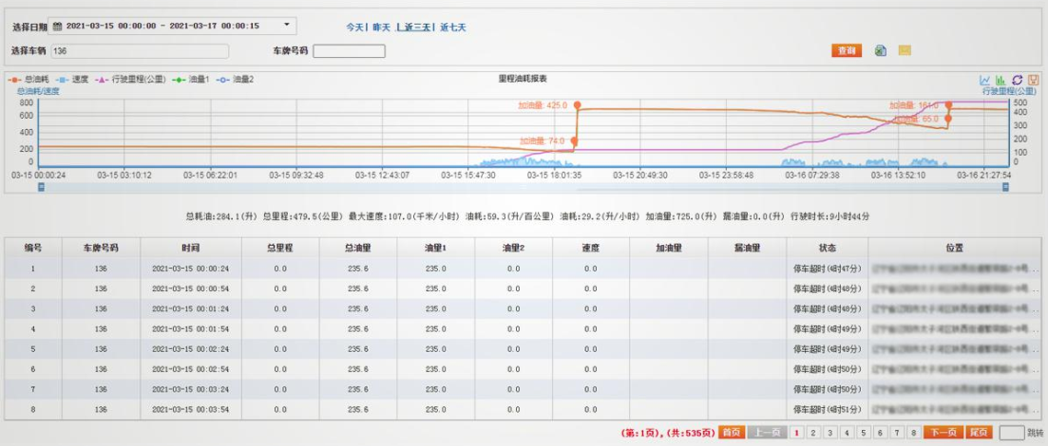
Task: Click the calendar icon in date field
Action: click(x=57, y=26)
